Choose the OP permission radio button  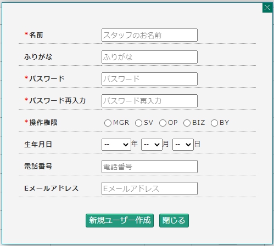coord(163,123)
